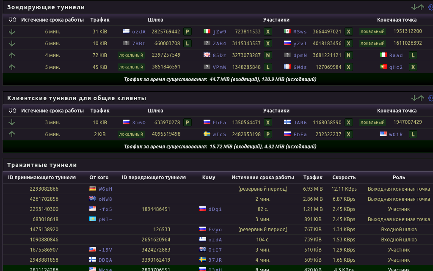Click Роль column header
The image size is (433, 271).
point(399,178)
